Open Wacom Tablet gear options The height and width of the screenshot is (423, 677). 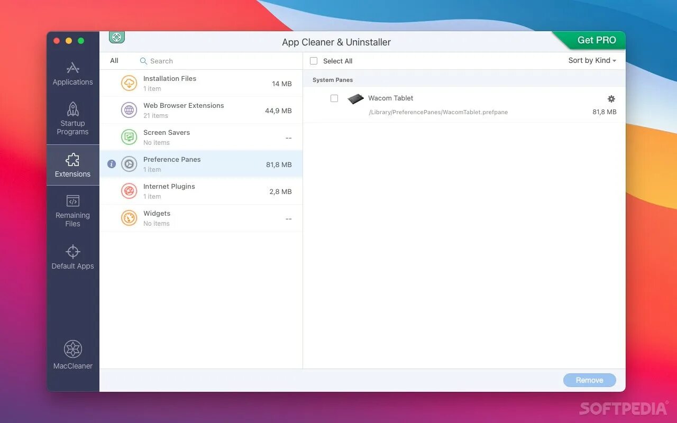coord(611,99)
